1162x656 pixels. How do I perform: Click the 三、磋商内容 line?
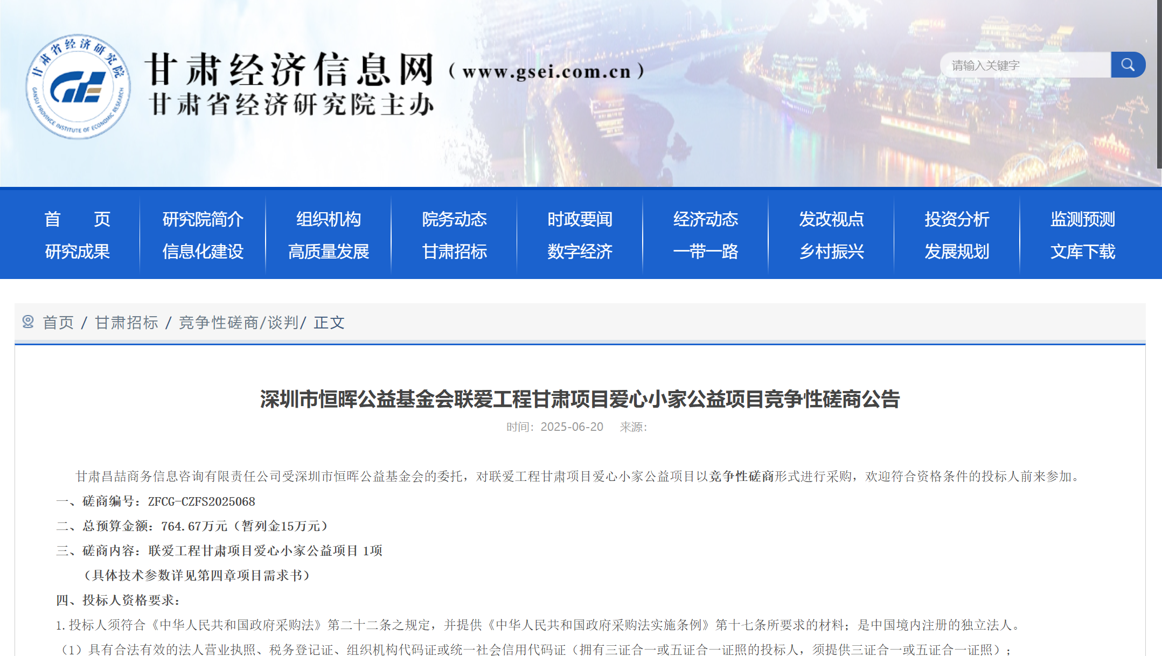[x=219, y=551]
